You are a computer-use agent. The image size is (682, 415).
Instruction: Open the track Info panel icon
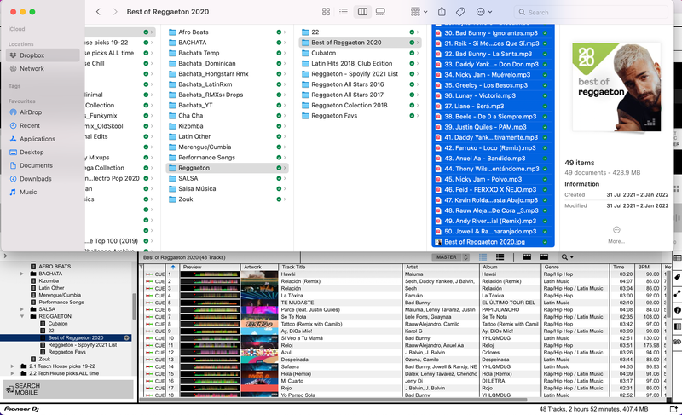(x=677, y=310)
